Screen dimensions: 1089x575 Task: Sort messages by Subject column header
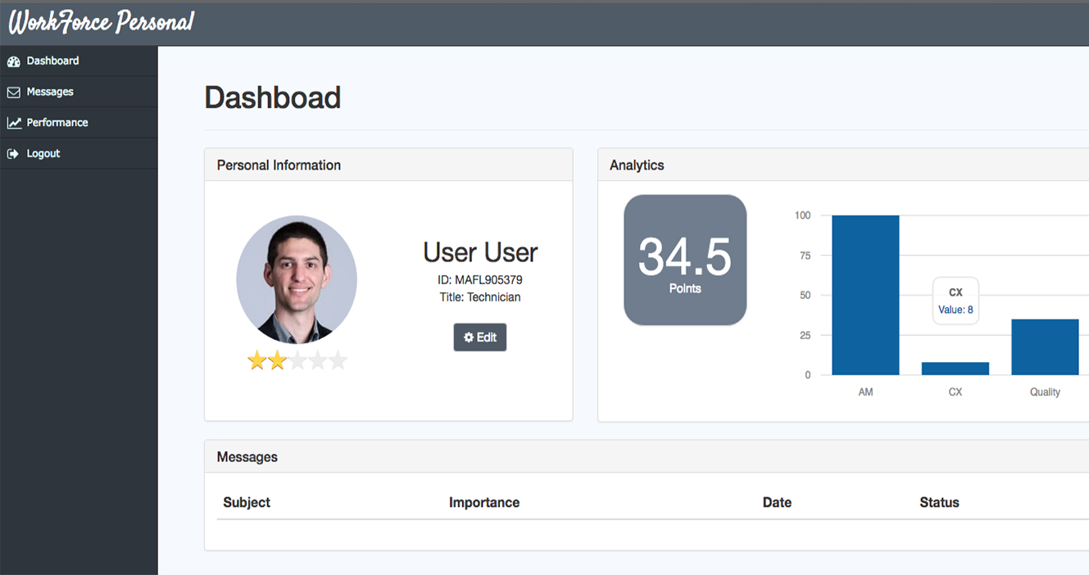coord(247,503)
